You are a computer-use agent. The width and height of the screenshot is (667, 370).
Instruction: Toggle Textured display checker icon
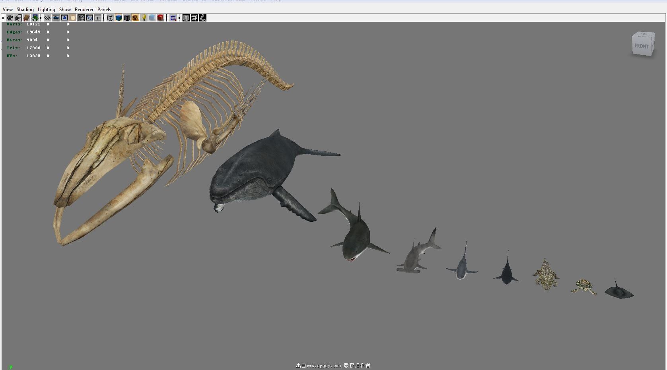tap(135, 18)
